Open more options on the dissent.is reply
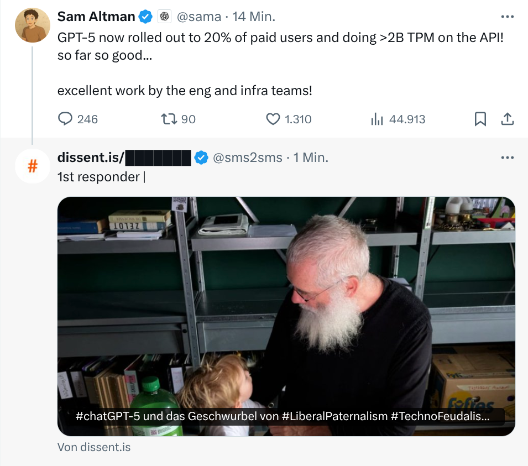Image resolution: width=528 pixels, height=466 pixels. 507,158
